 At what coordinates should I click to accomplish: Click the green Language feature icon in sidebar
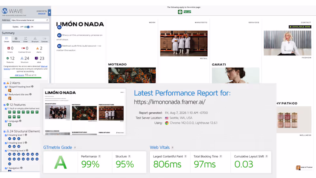pos(9,125)
